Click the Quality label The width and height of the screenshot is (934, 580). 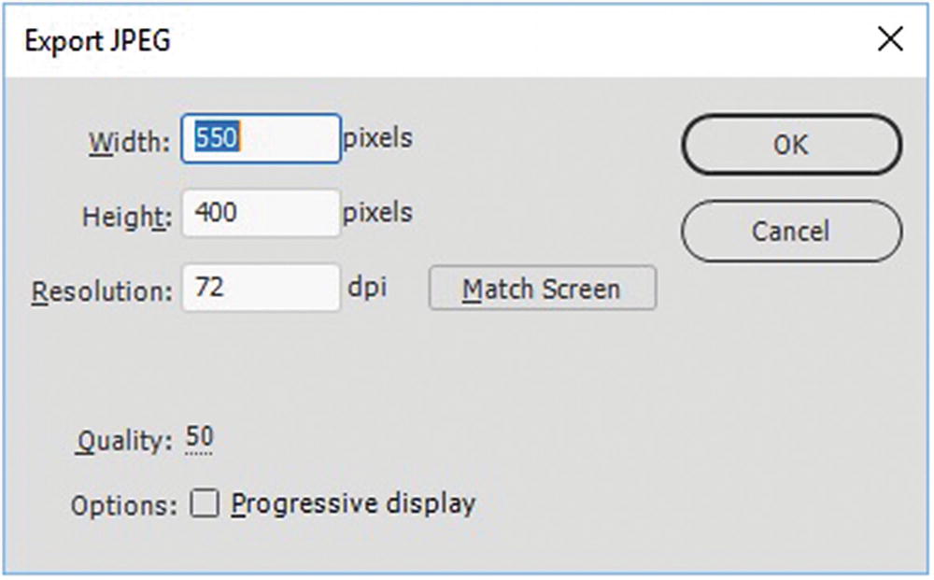(x=124, y=440)
